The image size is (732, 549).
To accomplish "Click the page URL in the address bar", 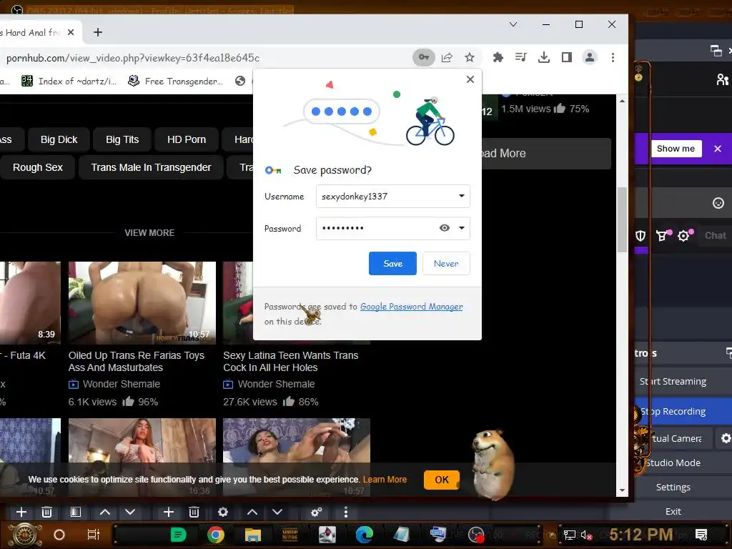I will (132, 58).
